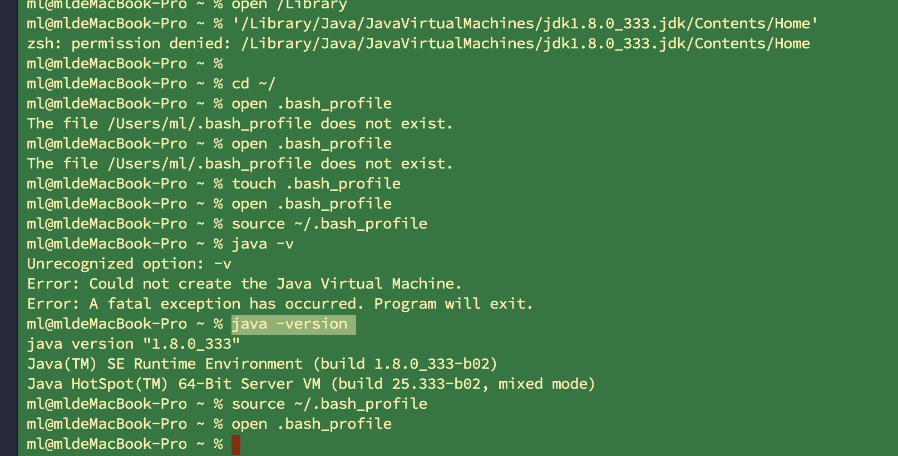Click the 'java version "1.8.0_333"' output line
The image size is (898, 456).
click(x=134, y=344)
